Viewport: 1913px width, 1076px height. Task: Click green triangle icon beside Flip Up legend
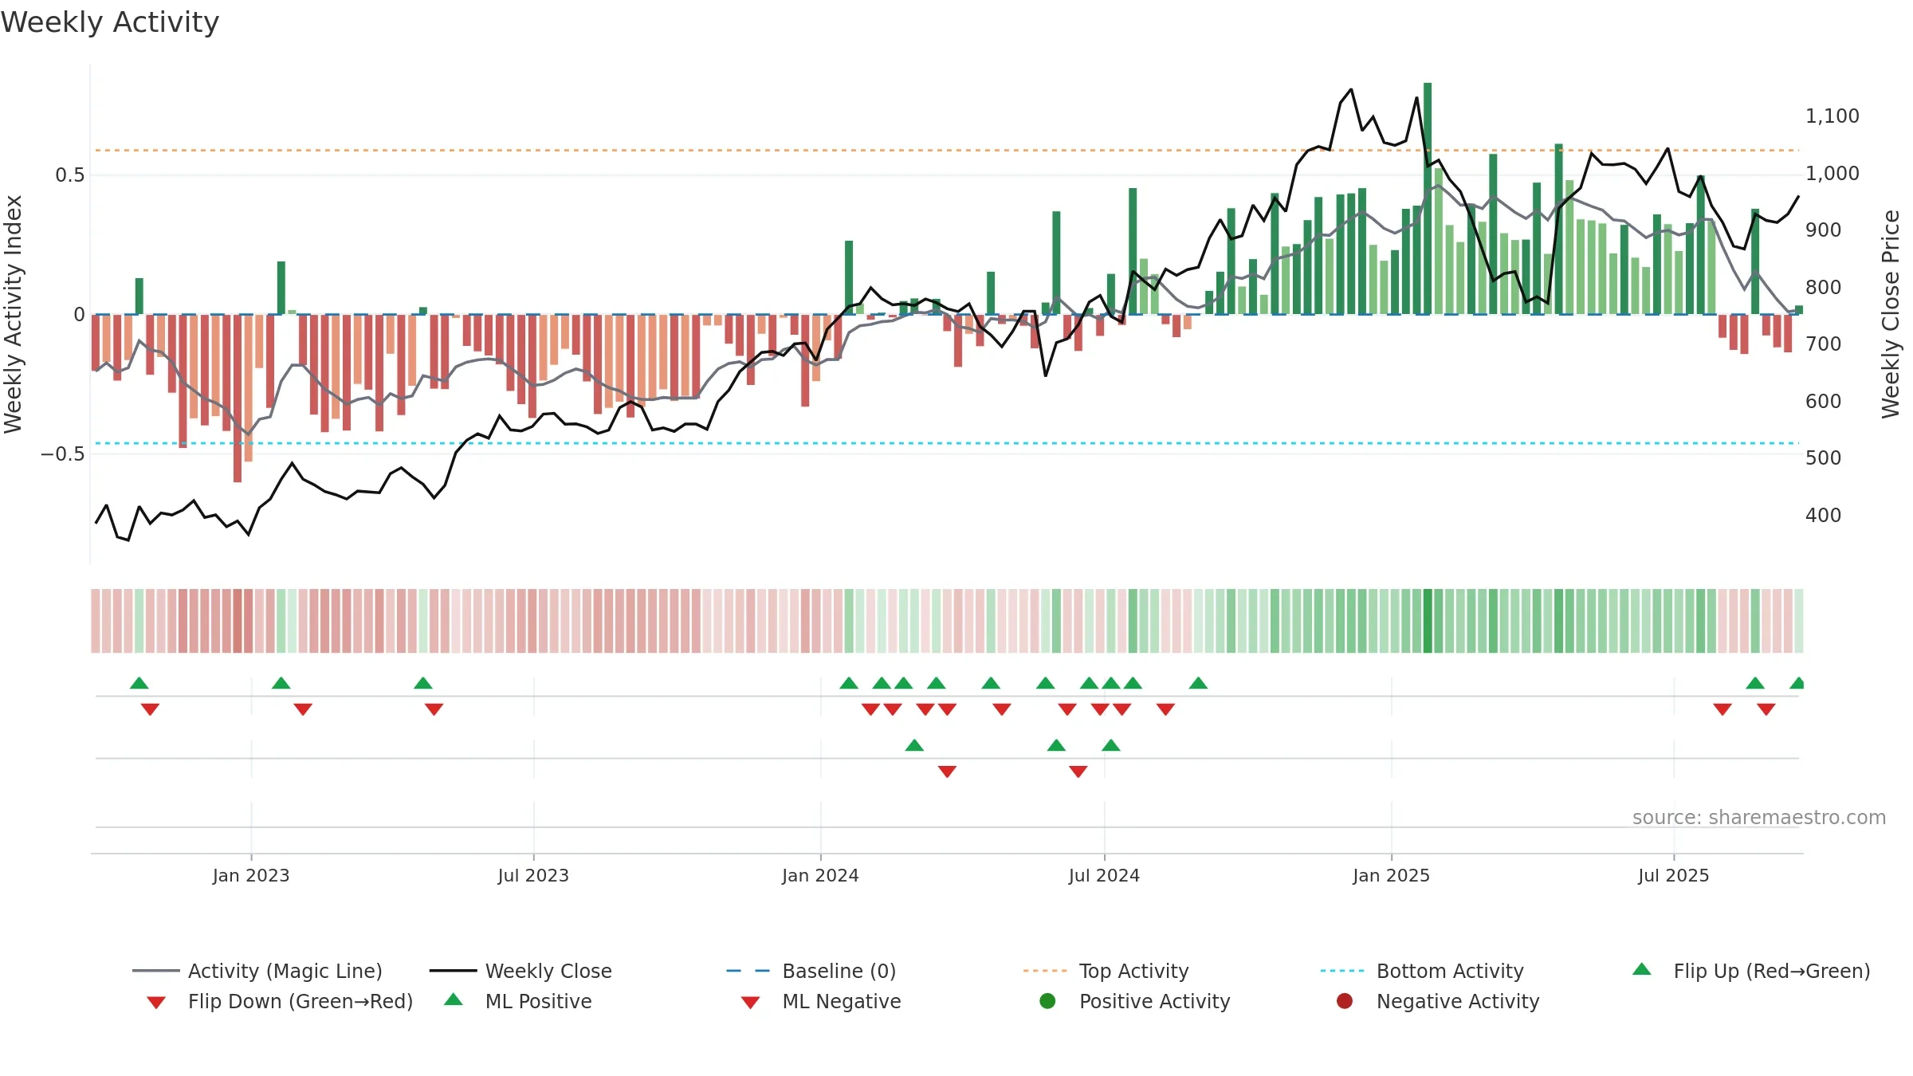coord(1642,969)
